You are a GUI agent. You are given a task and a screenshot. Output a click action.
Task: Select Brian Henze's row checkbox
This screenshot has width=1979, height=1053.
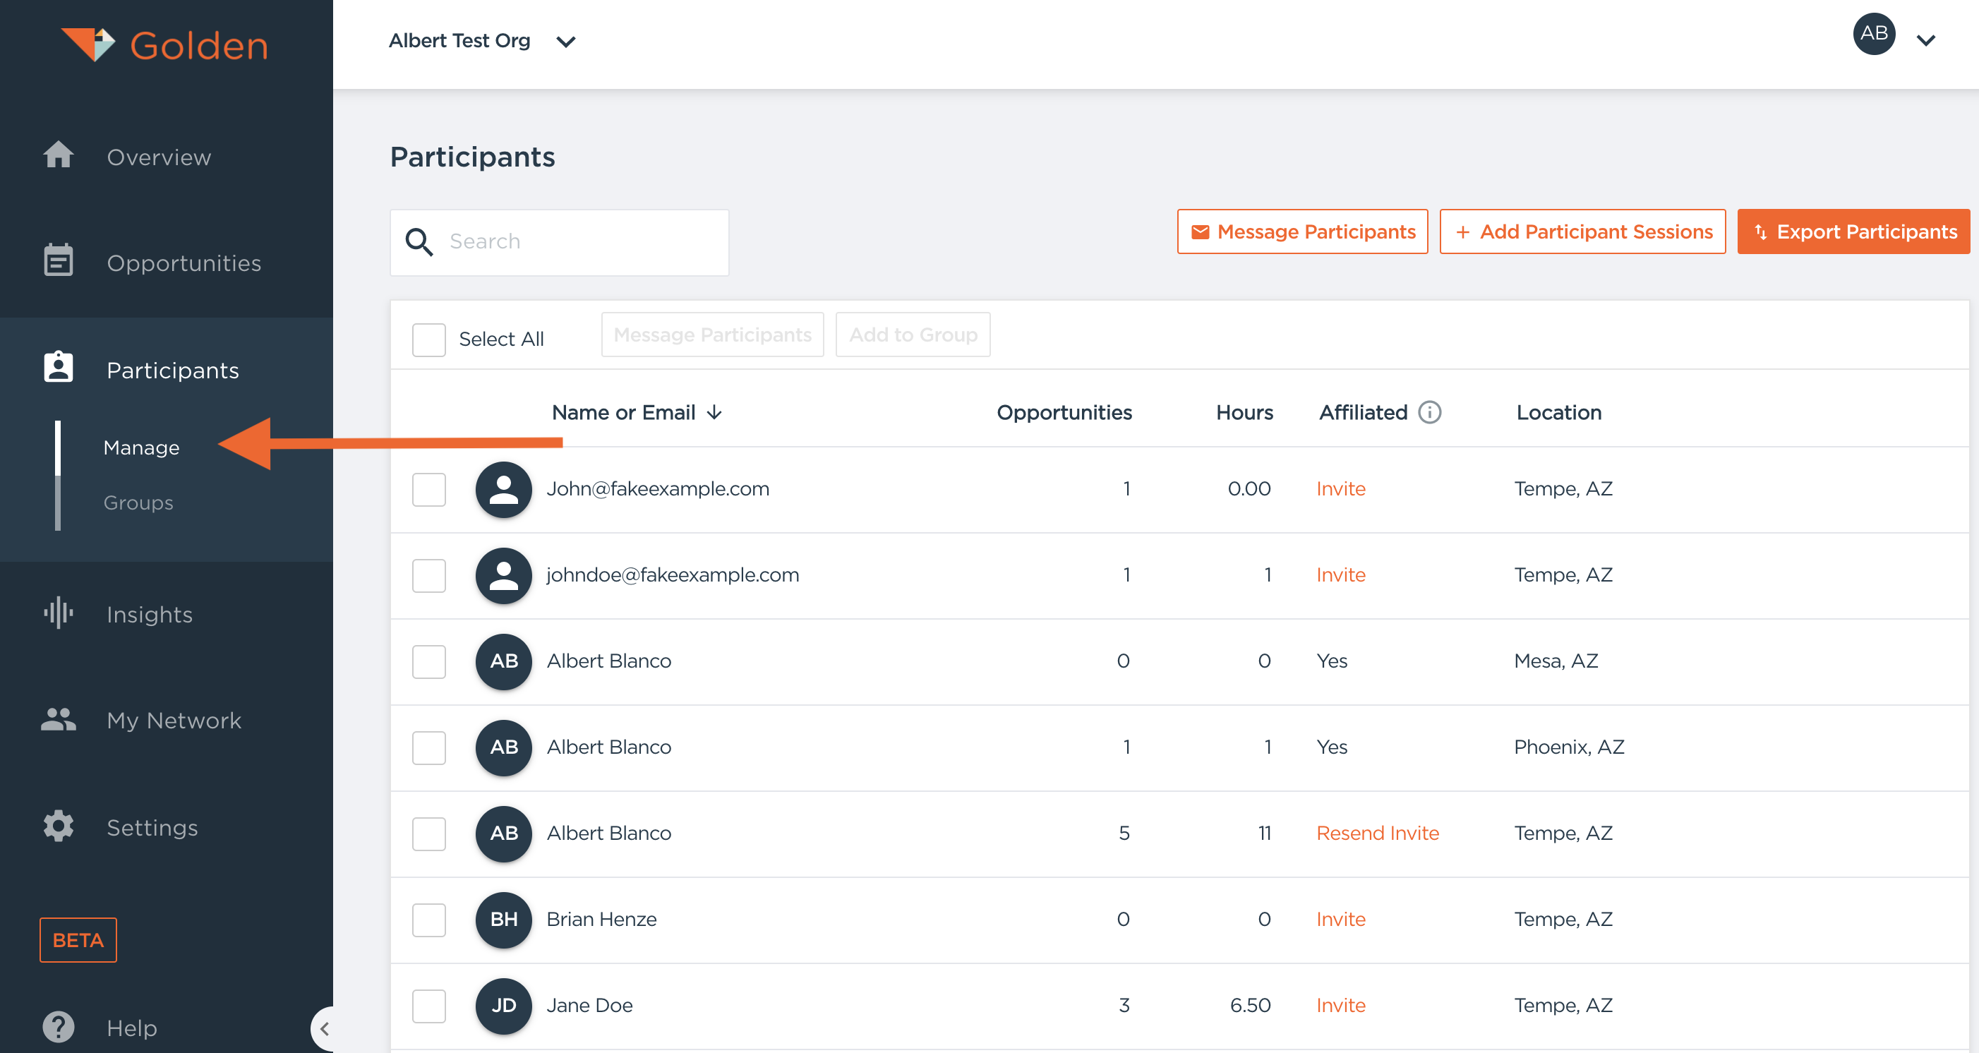click(428, 920)
